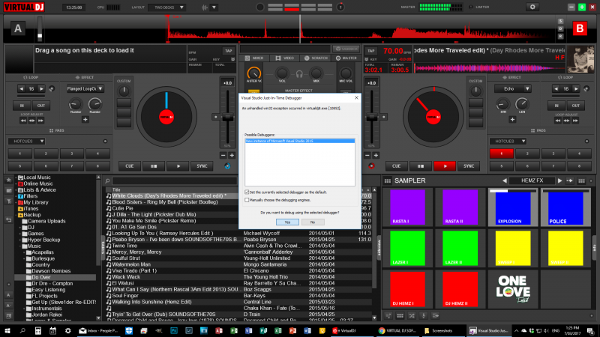Image resolution: width=600 pixels, height=337 pixels.
Task: Toggle deck B loop IN button
Action: point(556,106)
